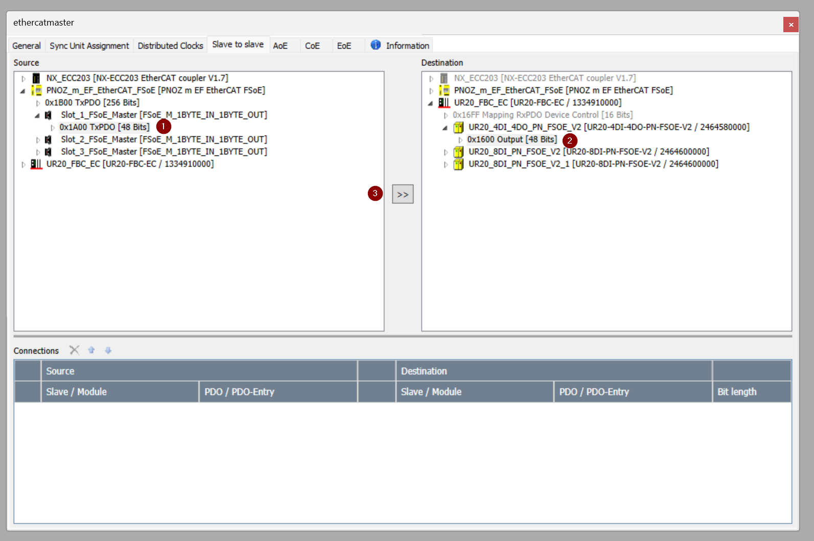Click the Slot_2_FSoE_Master module icon

pos(48,139)
